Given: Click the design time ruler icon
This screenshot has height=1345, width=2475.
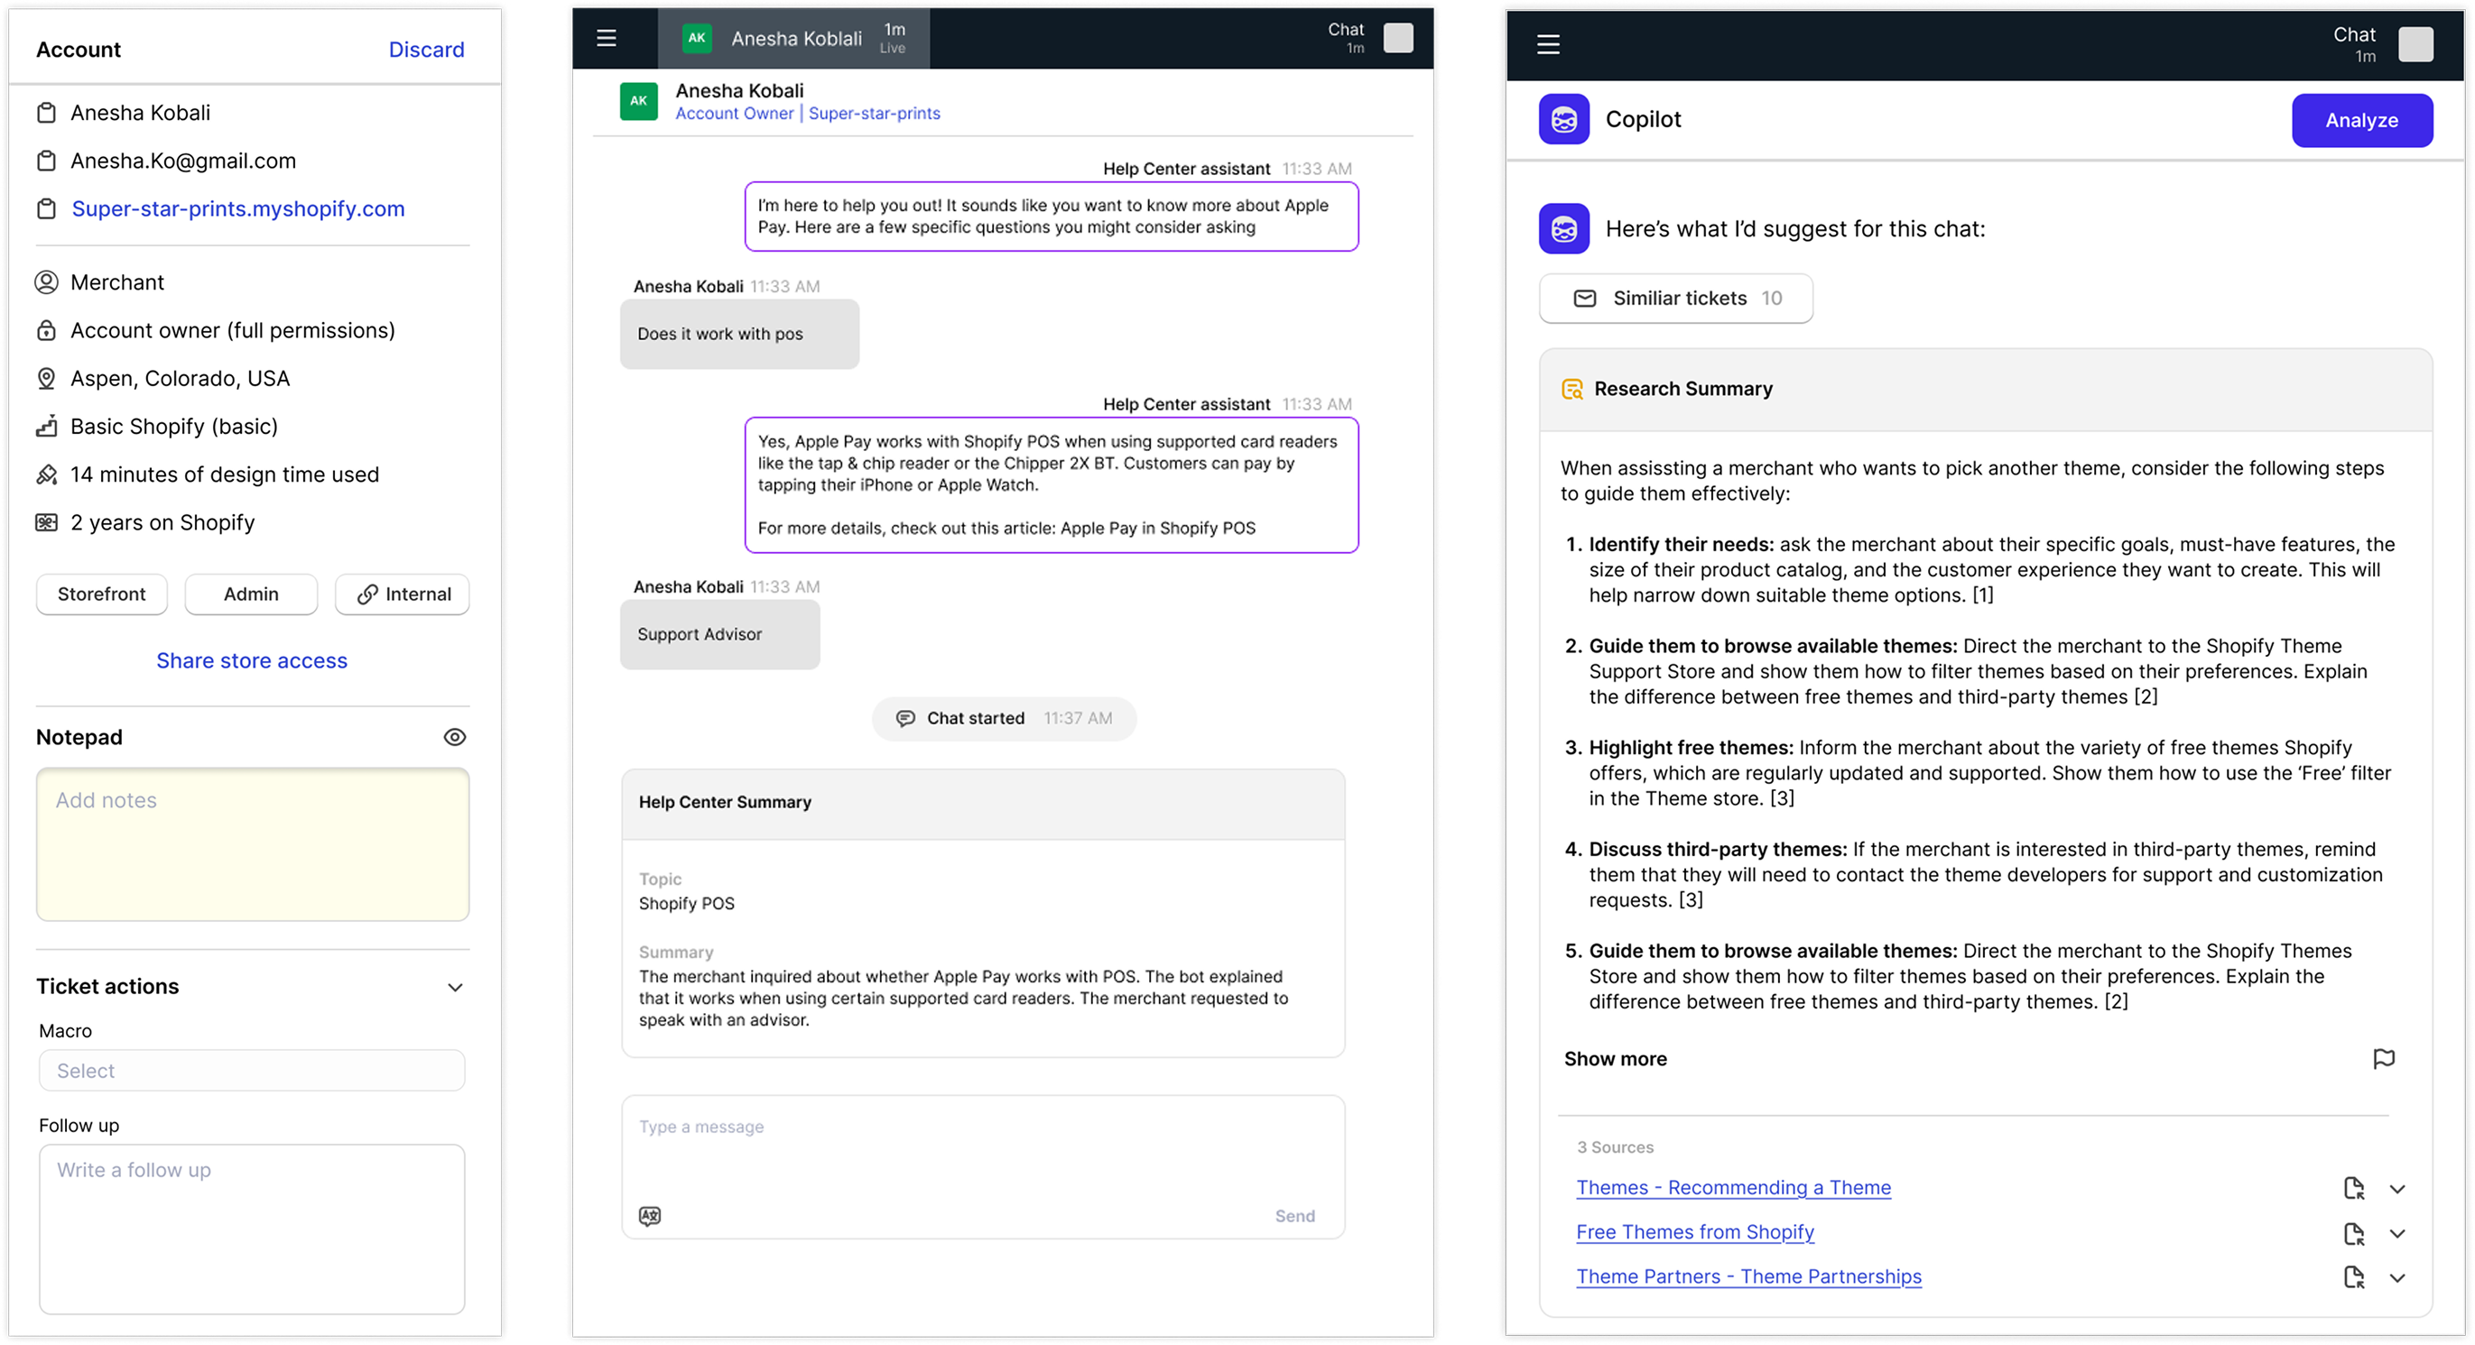Looking at the screenshot, I should pyautogui.click(x=46, y=474).
